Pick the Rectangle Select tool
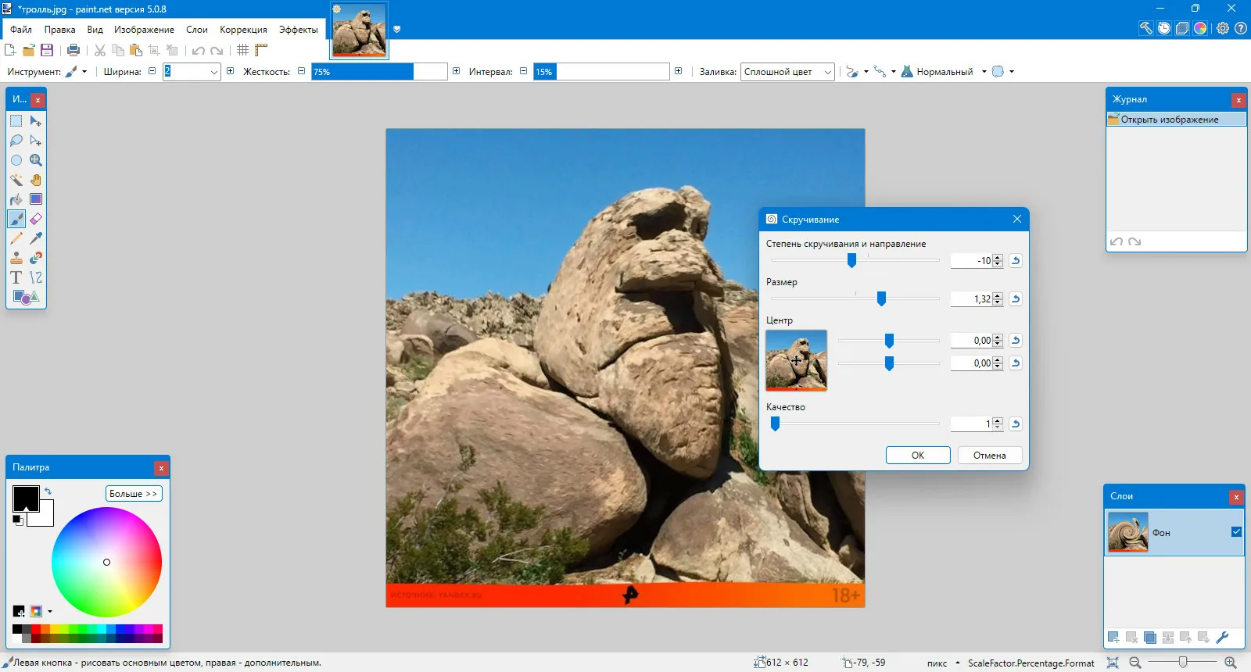Viewport: 1251px width, 672px height. 16,121
